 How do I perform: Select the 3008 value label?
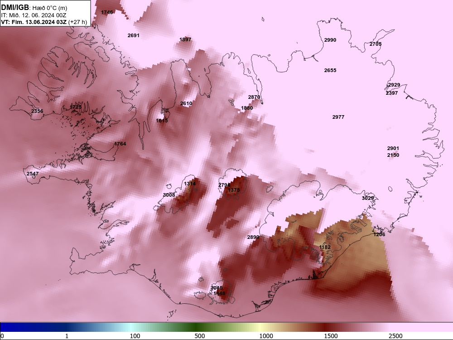point(169,195)
